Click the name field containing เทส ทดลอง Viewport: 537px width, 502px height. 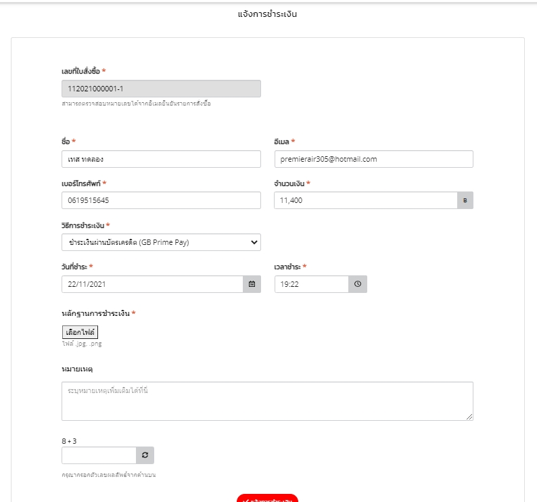pyautogui.click(x=160, y=159)
